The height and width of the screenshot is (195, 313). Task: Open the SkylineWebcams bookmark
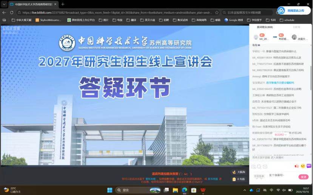point(48,20)
